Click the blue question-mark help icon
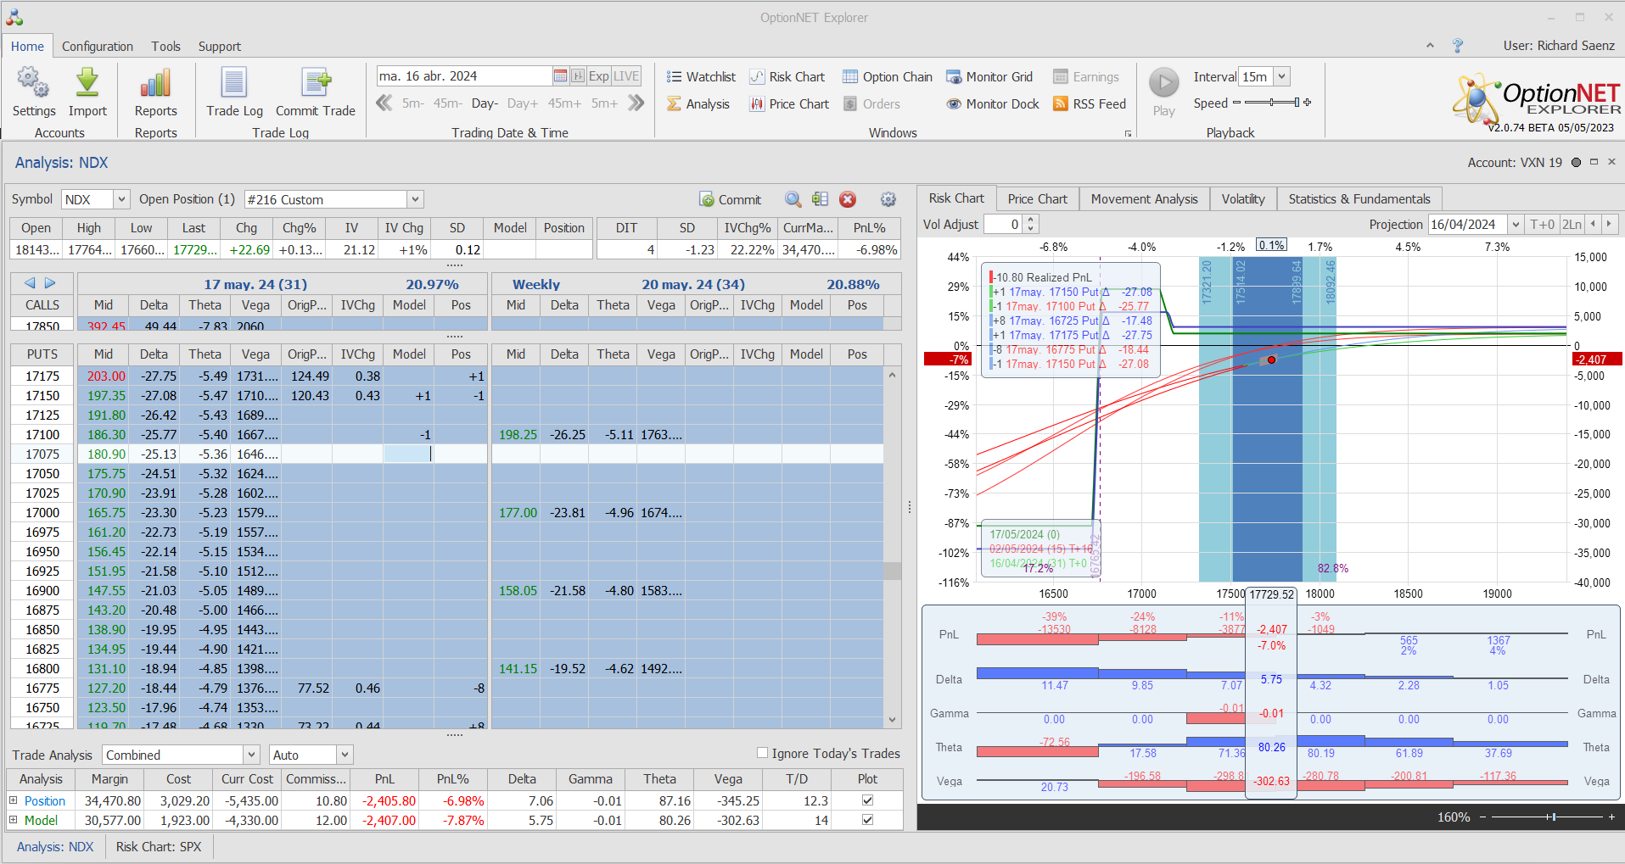The height and width of the screenshot is (864, 1625). [x=1458, y=46]
